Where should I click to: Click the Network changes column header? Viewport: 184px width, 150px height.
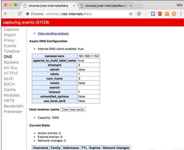pyautogui.click(x=116, y=148)
